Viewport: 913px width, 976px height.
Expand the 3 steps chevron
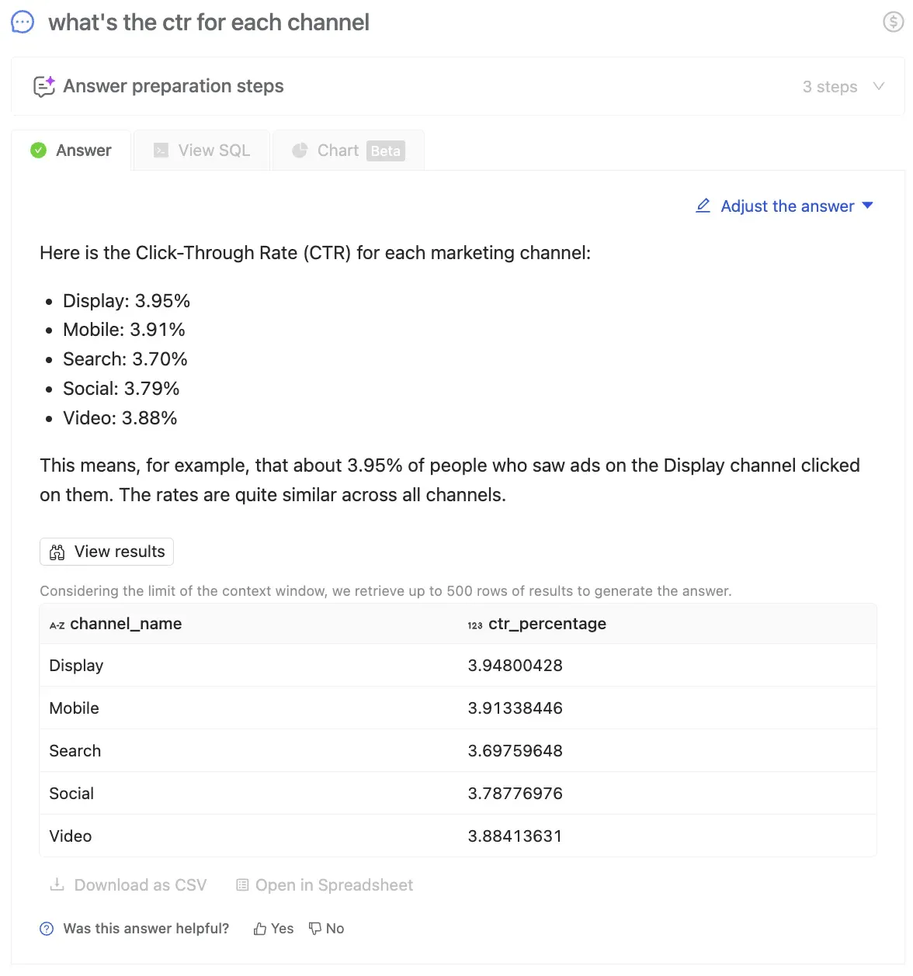[879, 86]
